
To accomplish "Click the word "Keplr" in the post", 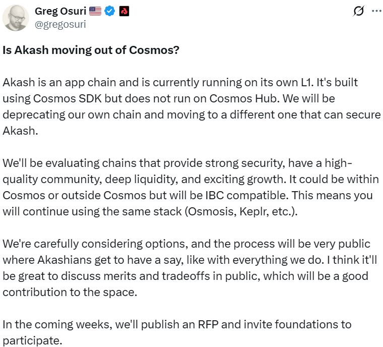I will [x=254, y=211].
